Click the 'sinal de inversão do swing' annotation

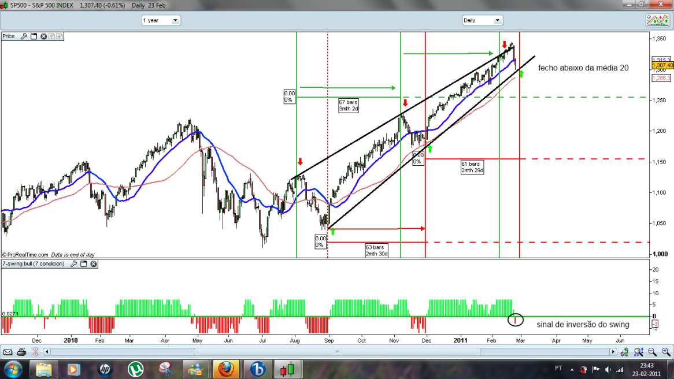583,325
